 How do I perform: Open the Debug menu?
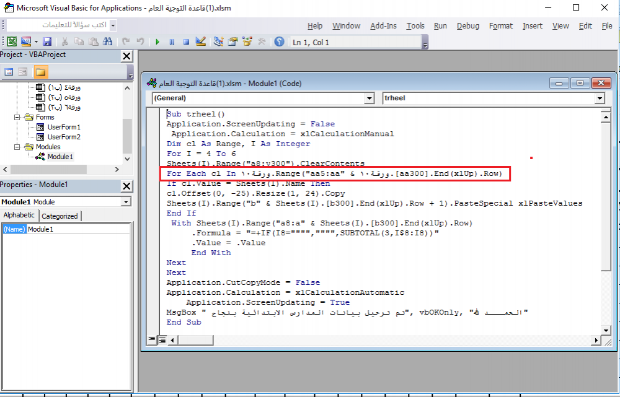click(x=467, y=26)
